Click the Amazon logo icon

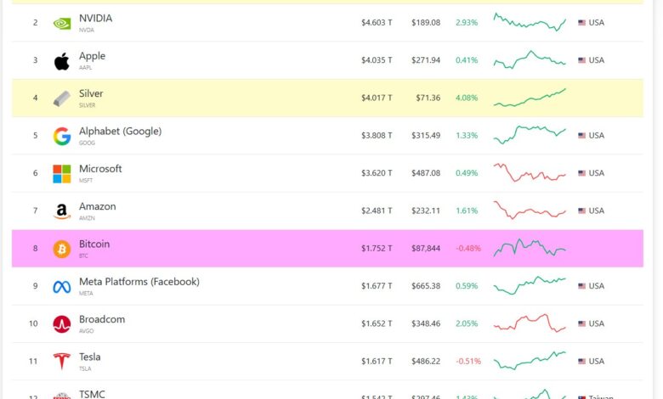click(61, 211)
